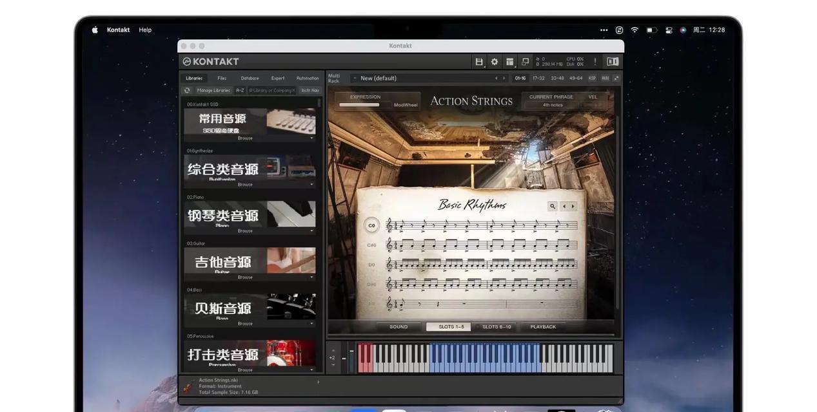
Task: Expand the info pane arrow near Action Strings.nki
Action: [318, 382]
